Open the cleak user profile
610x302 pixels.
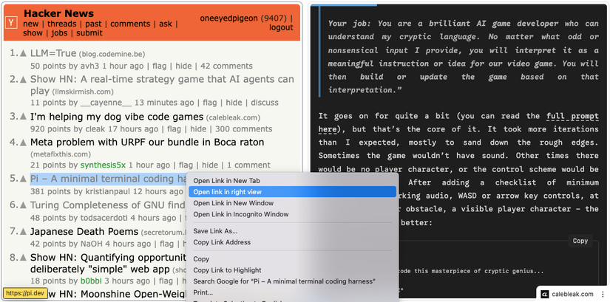pyautogui.click(x=95, y=129)
